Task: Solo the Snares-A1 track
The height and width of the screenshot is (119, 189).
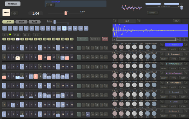Action: [183, 59]
